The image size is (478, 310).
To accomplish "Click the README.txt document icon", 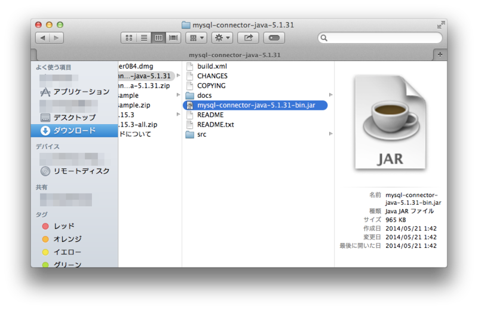I will point(190,125).
